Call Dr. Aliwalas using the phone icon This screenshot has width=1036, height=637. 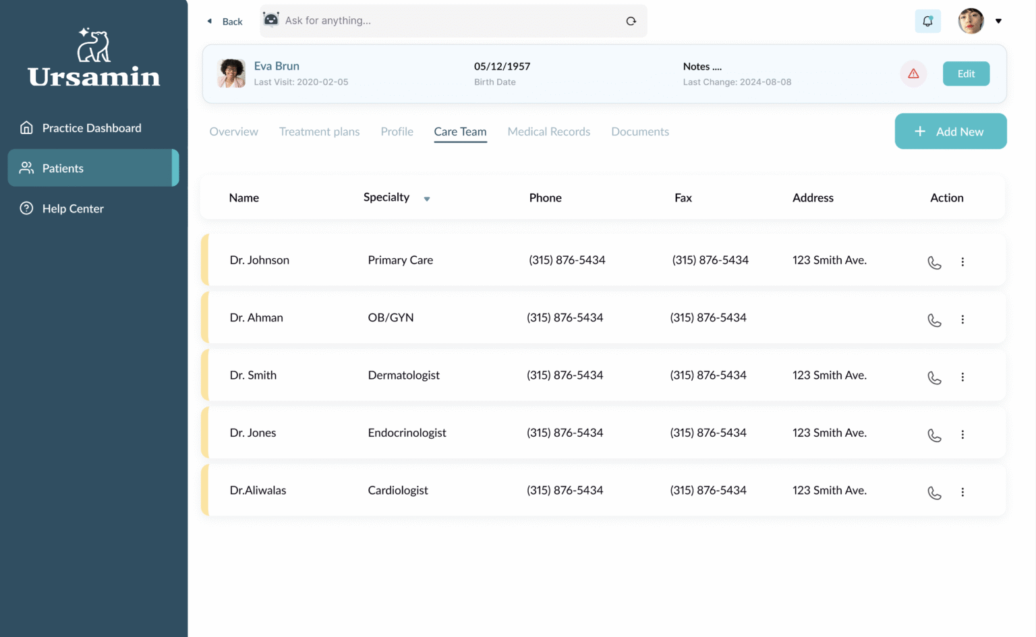pos(934,493)
